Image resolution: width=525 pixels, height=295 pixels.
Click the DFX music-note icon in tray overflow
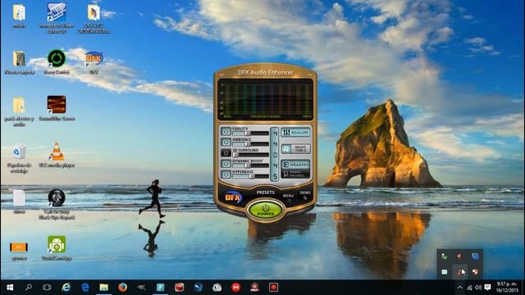click(x=460, y=272)
